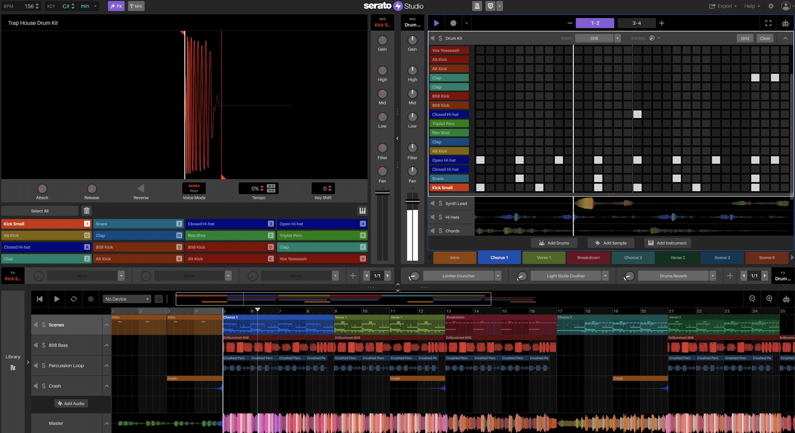The width and height of the screenshot is (795, 433).
Task: Mute the Synth Lead deck
Action: pyautogui.click(x=433, y=203)
